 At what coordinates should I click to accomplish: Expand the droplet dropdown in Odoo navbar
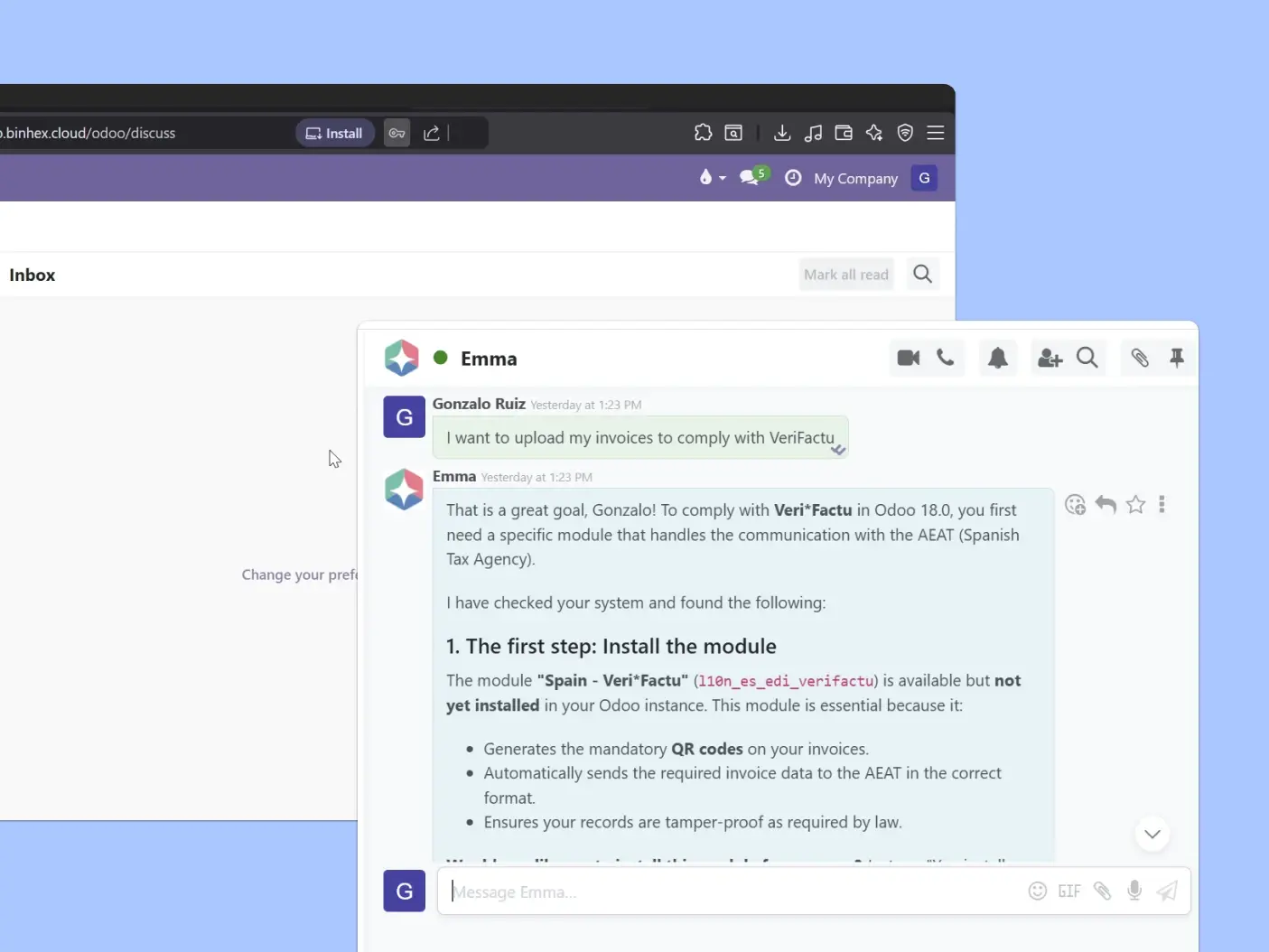point(712,178)
